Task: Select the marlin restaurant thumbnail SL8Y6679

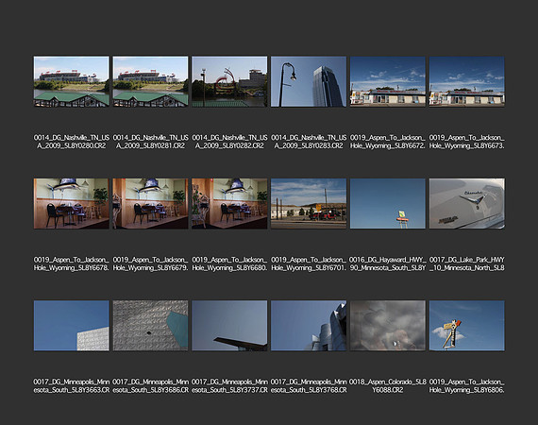Action: [x=150, y=204]
